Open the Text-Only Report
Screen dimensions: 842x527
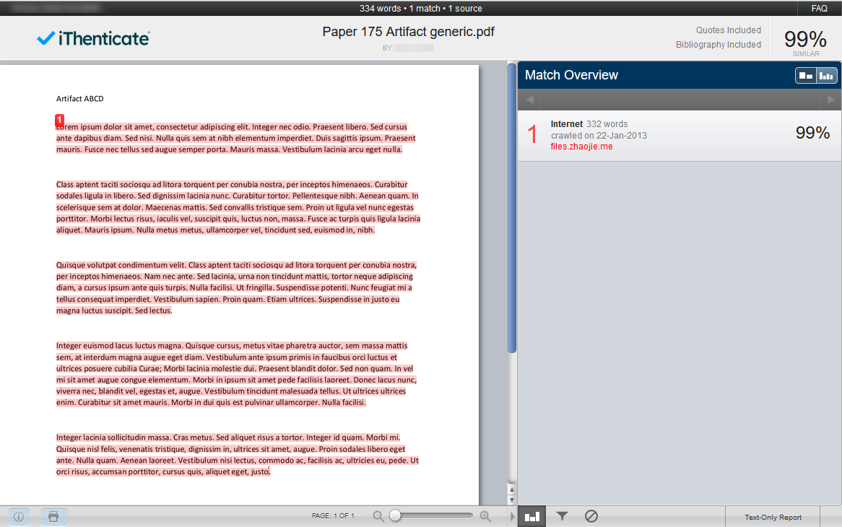[x=773, y=517]
